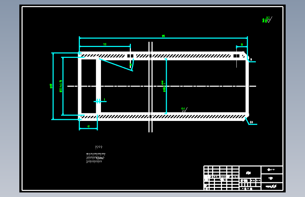305x197 pixels.
Task: Select the 55 dimension text at upper right
Action: [x=242, y=45]
